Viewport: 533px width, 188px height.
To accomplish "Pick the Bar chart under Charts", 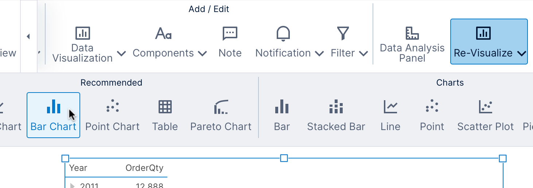I will point(282,115).
